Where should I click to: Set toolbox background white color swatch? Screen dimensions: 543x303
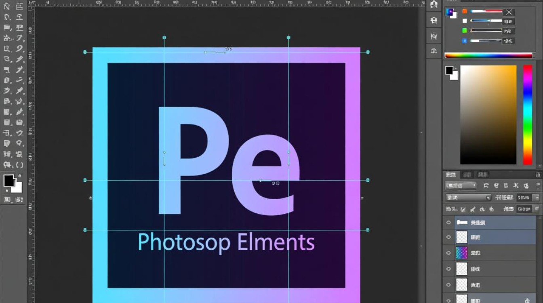pyautogui.click(x=17, y=187)
